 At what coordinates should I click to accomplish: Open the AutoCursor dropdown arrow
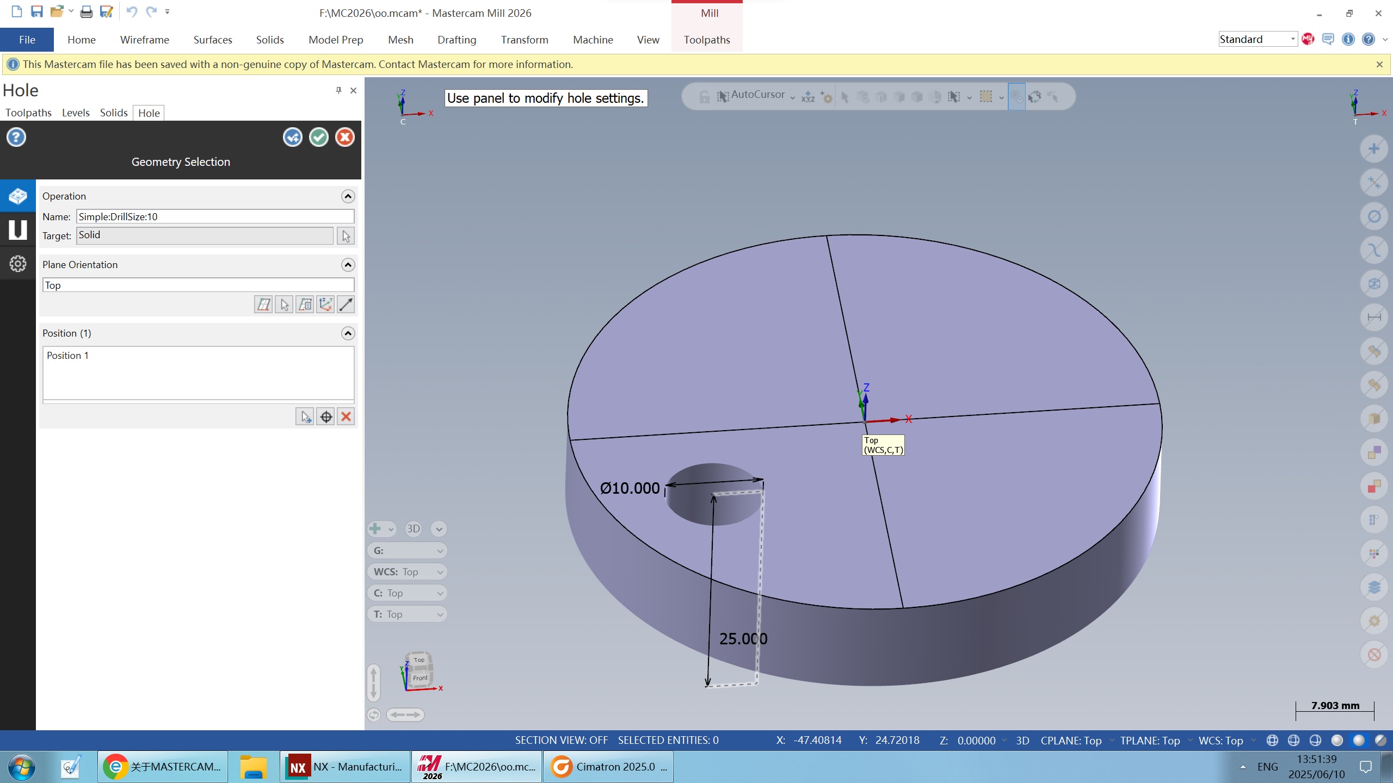792,97
